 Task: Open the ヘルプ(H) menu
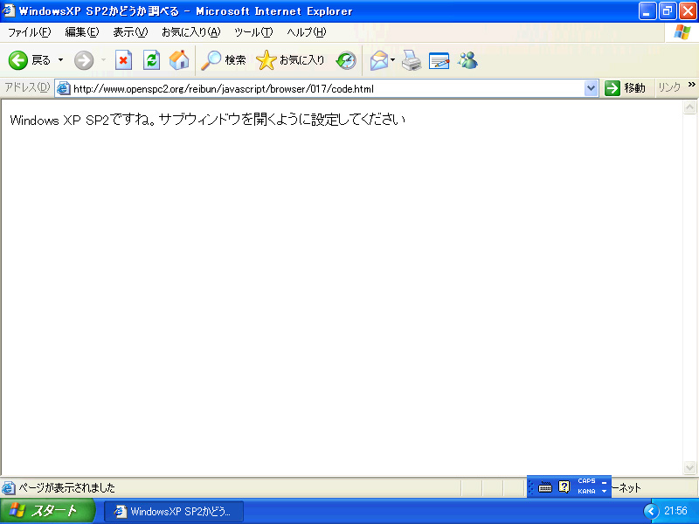click(307, 32)
